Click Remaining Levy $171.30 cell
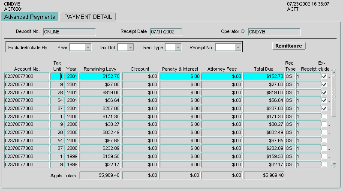The width and height of the screenshot is (343, 191). (x=100, y=116)
